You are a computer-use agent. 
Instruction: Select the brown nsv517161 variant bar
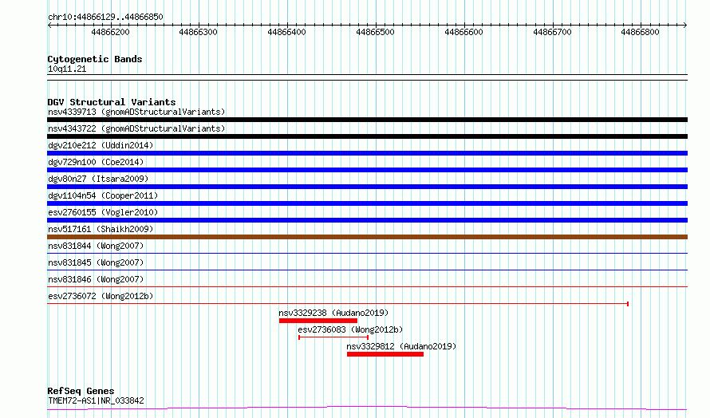367,237
